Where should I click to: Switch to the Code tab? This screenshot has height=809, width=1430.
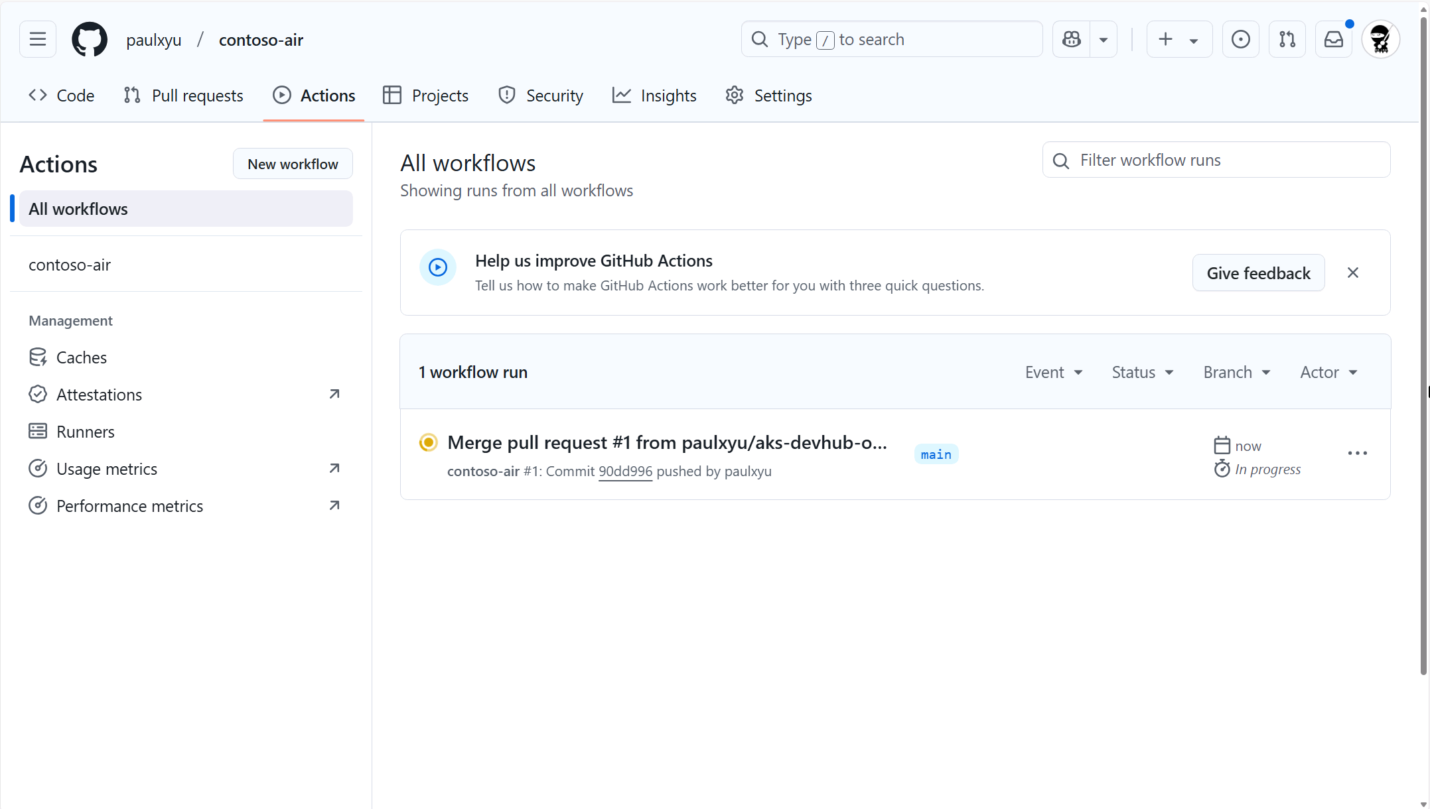point(61,95)
